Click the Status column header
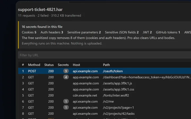Screen dimensions: 191x119 [x=49, y=65]
